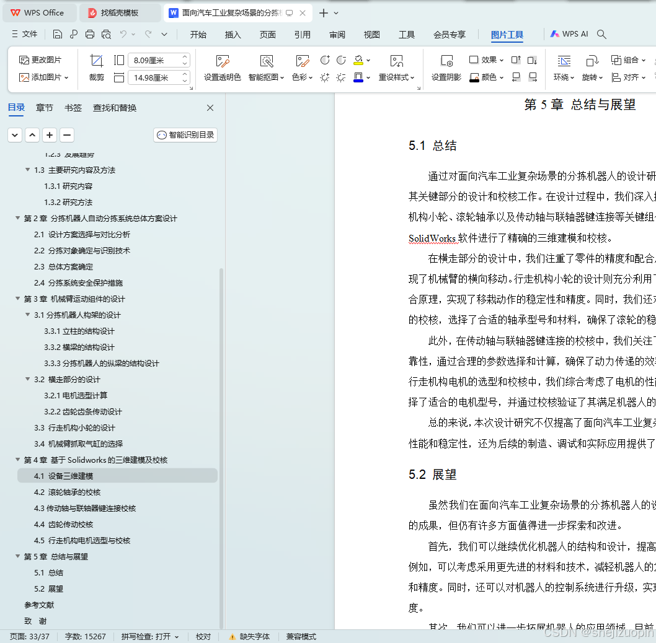This screenshot has height=643, width=656.
Task: Click 设置透明色 tool
Action: (222, 68)
